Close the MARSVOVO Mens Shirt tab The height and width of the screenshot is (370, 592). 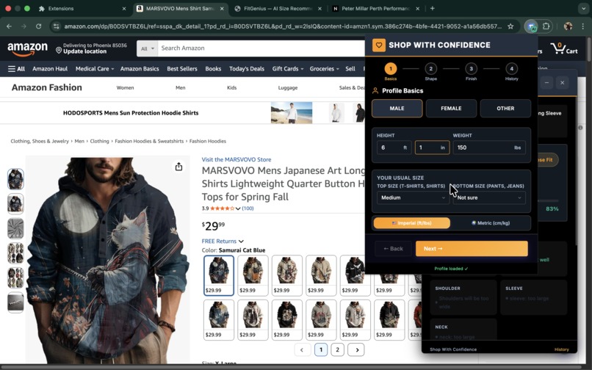coord(222,8)
